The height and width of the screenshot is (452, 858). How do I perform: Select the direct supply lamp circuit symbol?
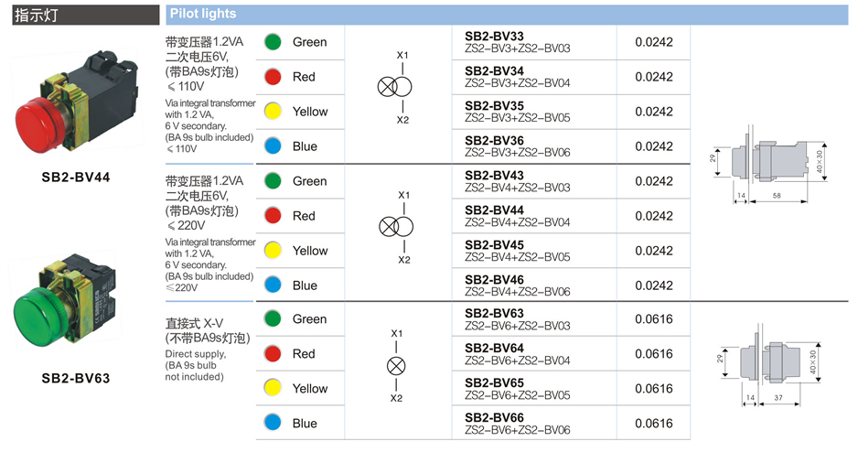(396, 366)
